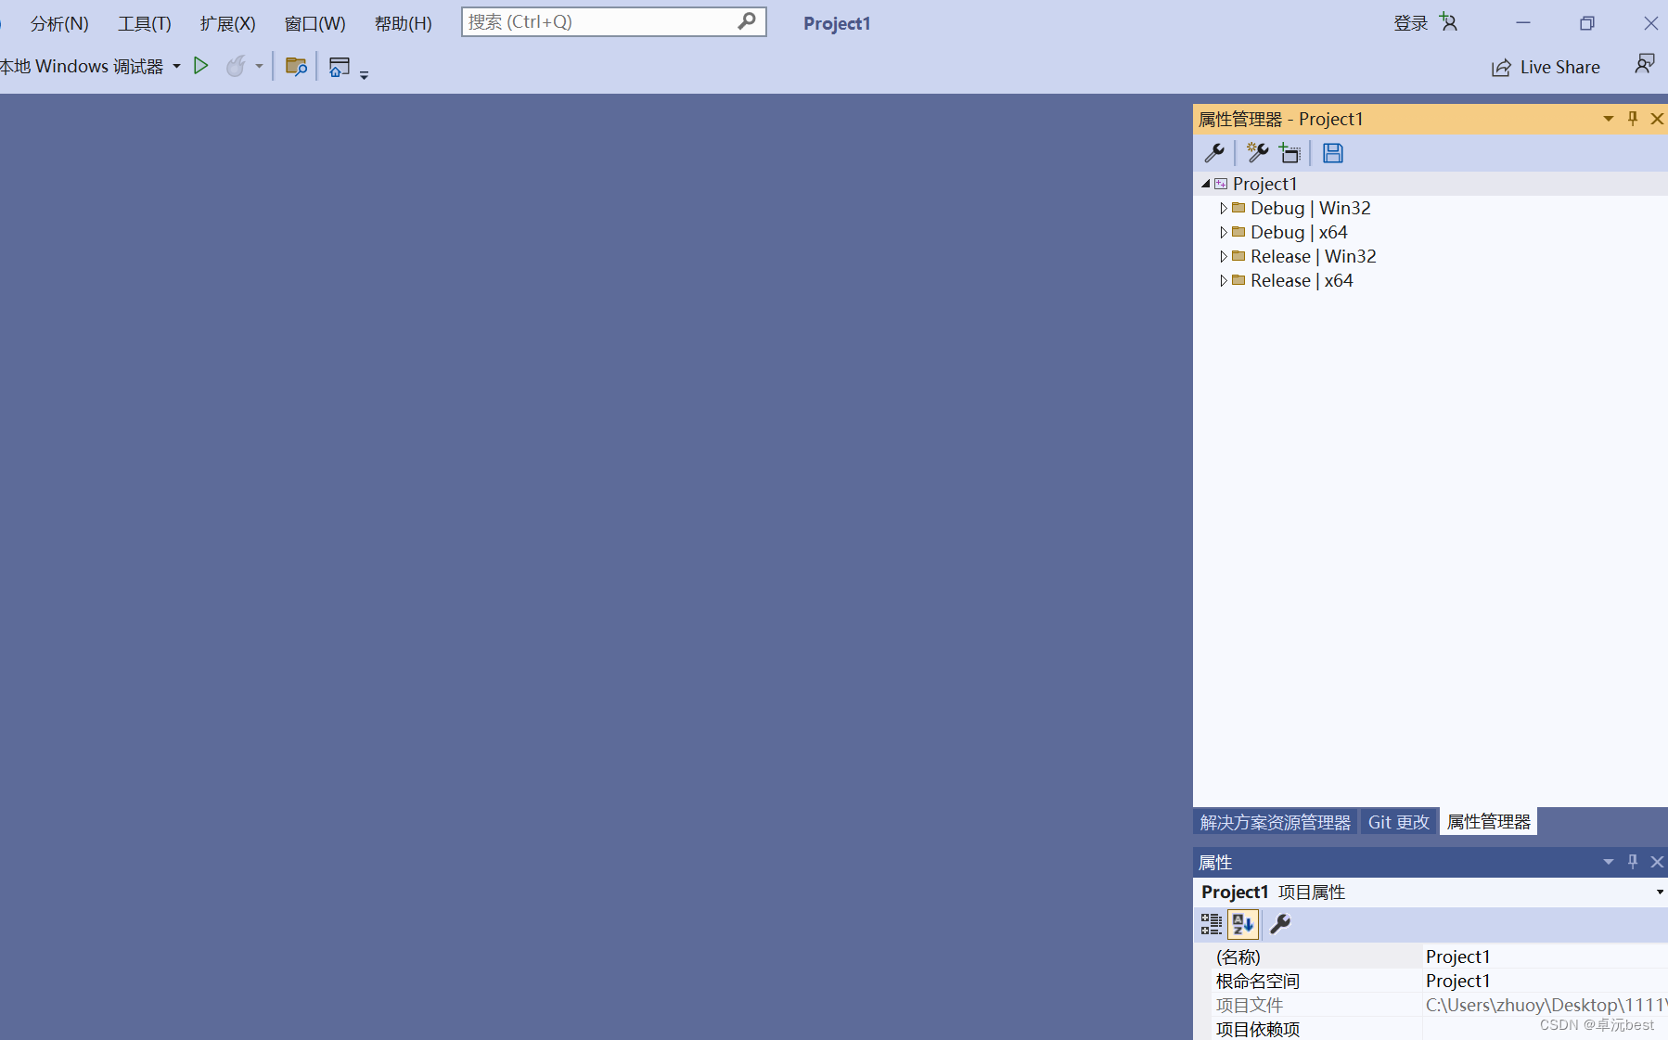Open the local Windows debugger target dropdown

[x=175, y=66]
